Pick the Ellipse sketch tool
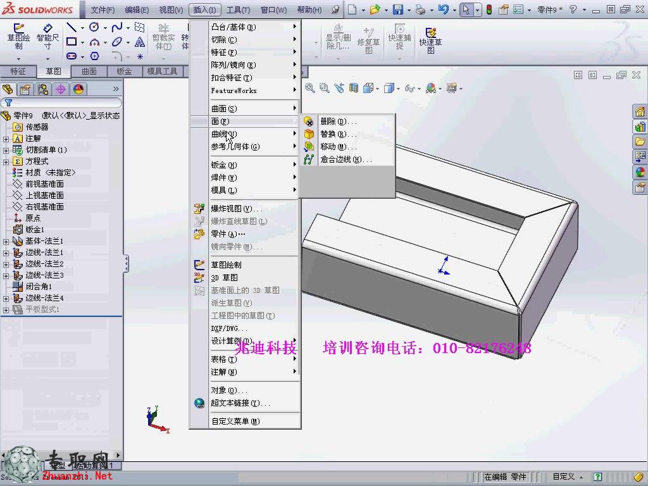648x486 pixels. coord(117,42)
